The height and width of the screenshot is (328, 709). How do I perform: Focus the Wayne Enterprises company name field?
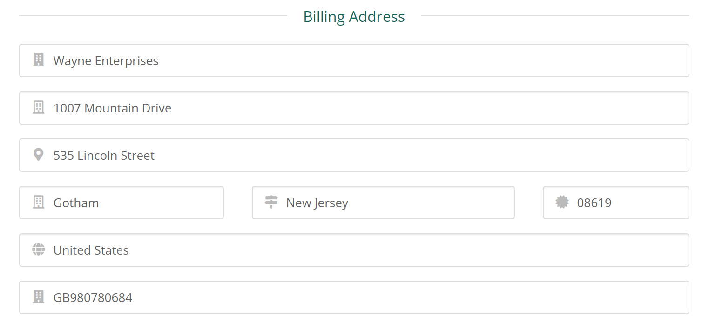pyautogui.click(x=354, y=60)
